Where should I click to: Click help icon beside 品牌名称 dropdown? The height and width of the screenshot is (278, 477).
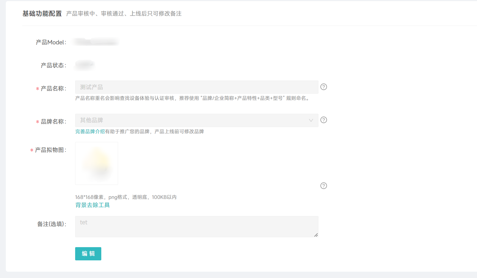324,120
